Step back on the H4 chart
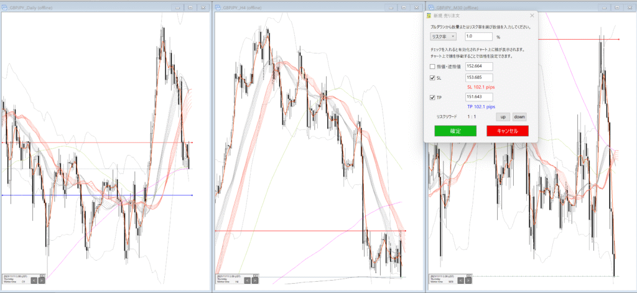The height and width of the screenshot is (293, 637). tap(247, 281)
